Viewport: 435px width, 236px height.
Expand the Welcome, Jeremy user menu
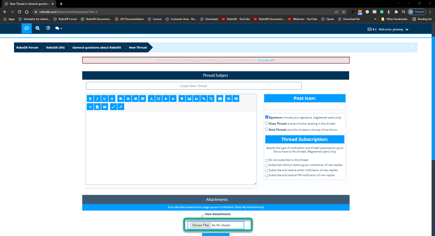tap(393, 29)
